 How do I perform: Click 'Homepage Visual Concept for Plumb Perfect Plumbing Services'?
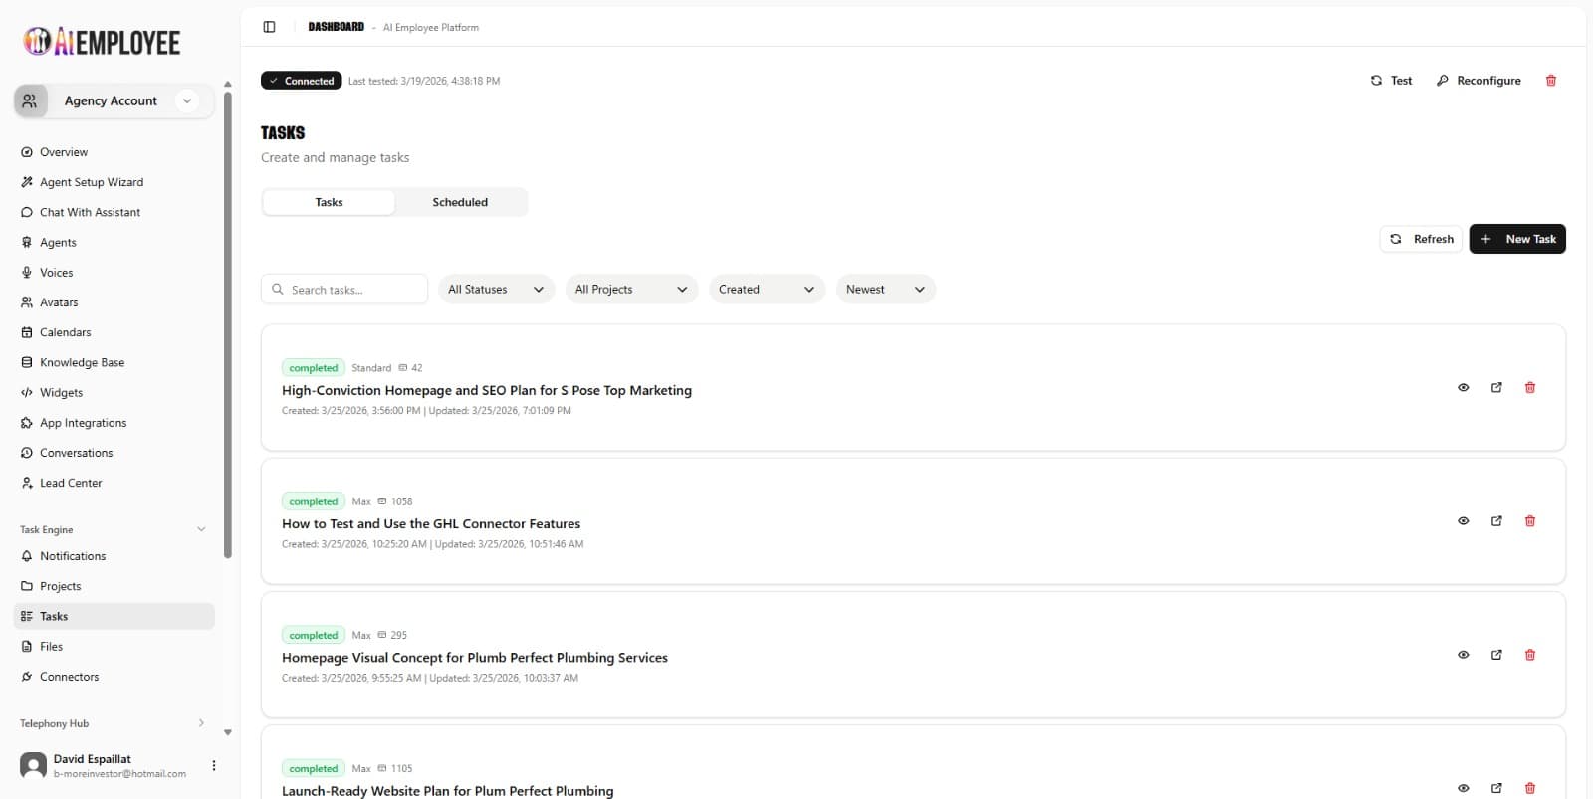click(475, 658)
